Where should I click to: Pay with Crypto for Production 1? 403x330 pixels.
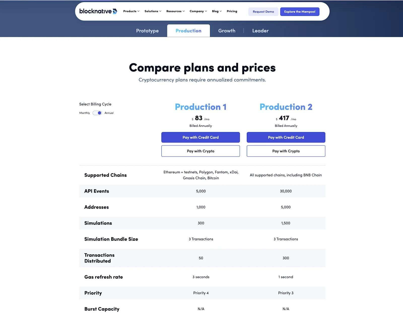coord(200,151)
